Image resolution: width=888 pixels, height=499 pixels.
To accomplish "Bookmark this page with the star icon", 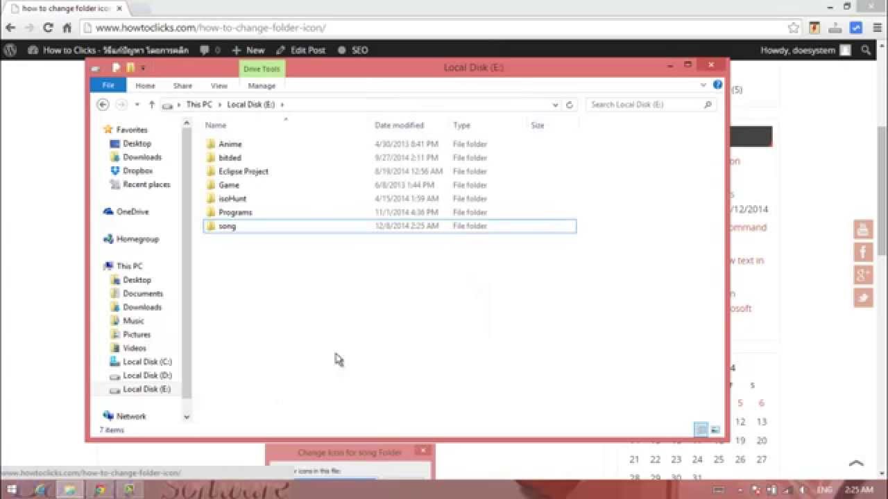I will click(x=794, y=28).
